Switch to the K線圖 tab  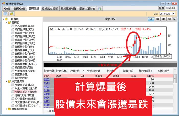tap(7, 8)
